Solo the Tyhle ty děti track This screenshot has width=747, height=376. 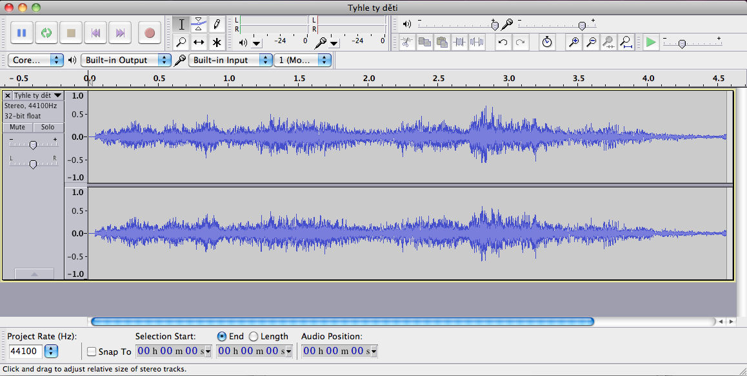point(48,127)
